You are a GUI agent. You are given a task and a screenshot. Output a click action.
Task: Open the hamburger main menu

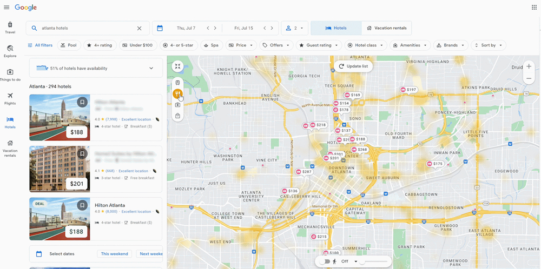pyautogui.click(x=6, y=8)
